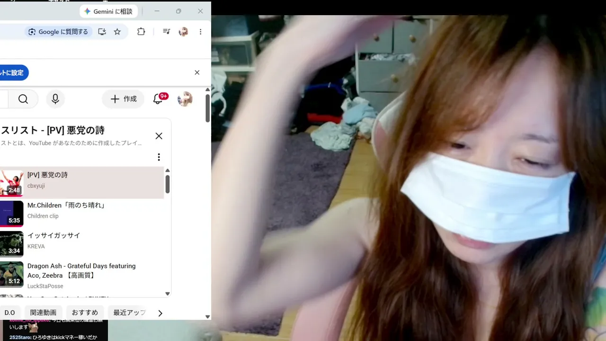Viewport: 606px width, 341px height.
Task: Open the Gemini に相談 button
Action: click(x=108, y=11)
